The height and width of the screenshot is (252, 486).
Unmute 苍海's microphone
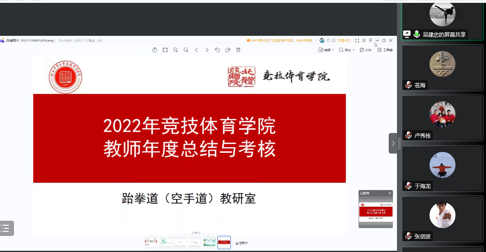(409, 85)
